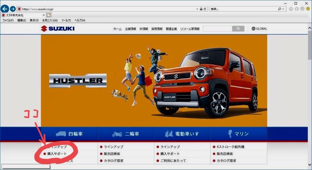
Task: Open the 四輪車 category tab
Action: pyautogui.click(x=69, y=134)
